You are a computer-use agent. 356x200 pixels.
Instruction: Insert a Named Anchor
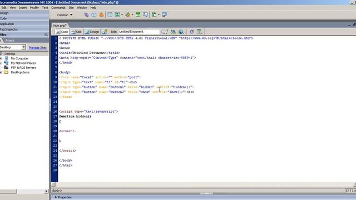[x=101, y=15]
